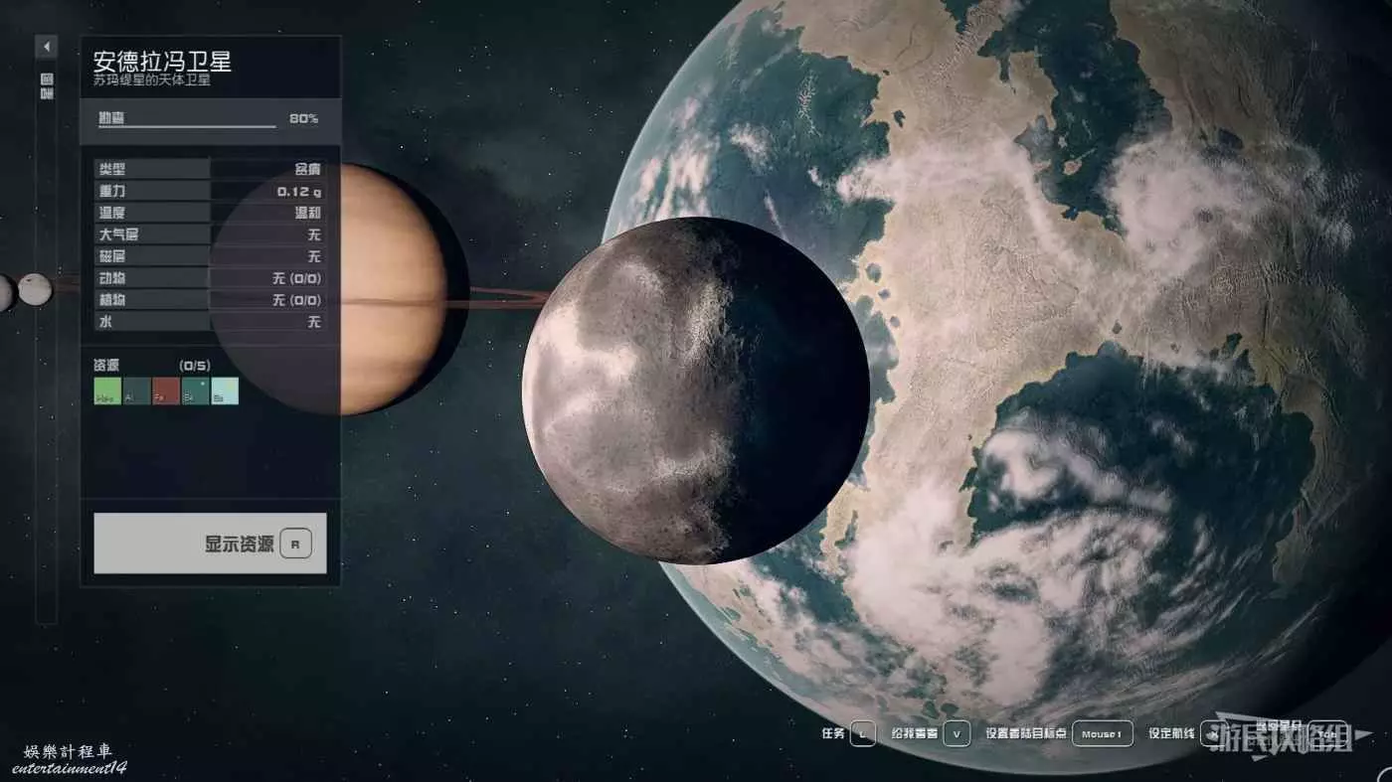Click the V key icon in bottom bar

(x=957, y=734)
